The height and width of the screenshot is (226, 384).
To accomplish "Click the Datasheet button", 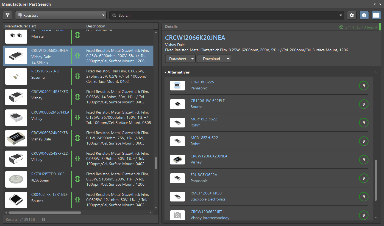I will (x=178, y=59).
